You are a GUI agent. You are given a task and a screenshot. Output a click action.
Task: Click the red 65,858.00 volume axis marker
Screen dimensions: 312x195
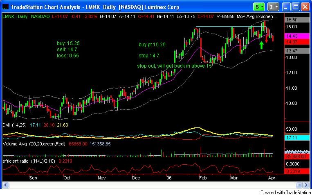pos(297,156)
